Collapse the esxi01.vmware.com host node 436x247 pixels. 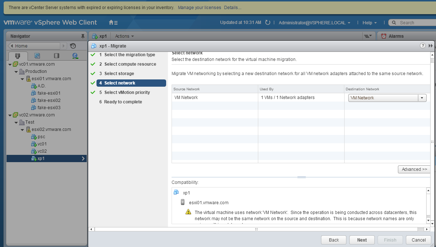(23, 79)
